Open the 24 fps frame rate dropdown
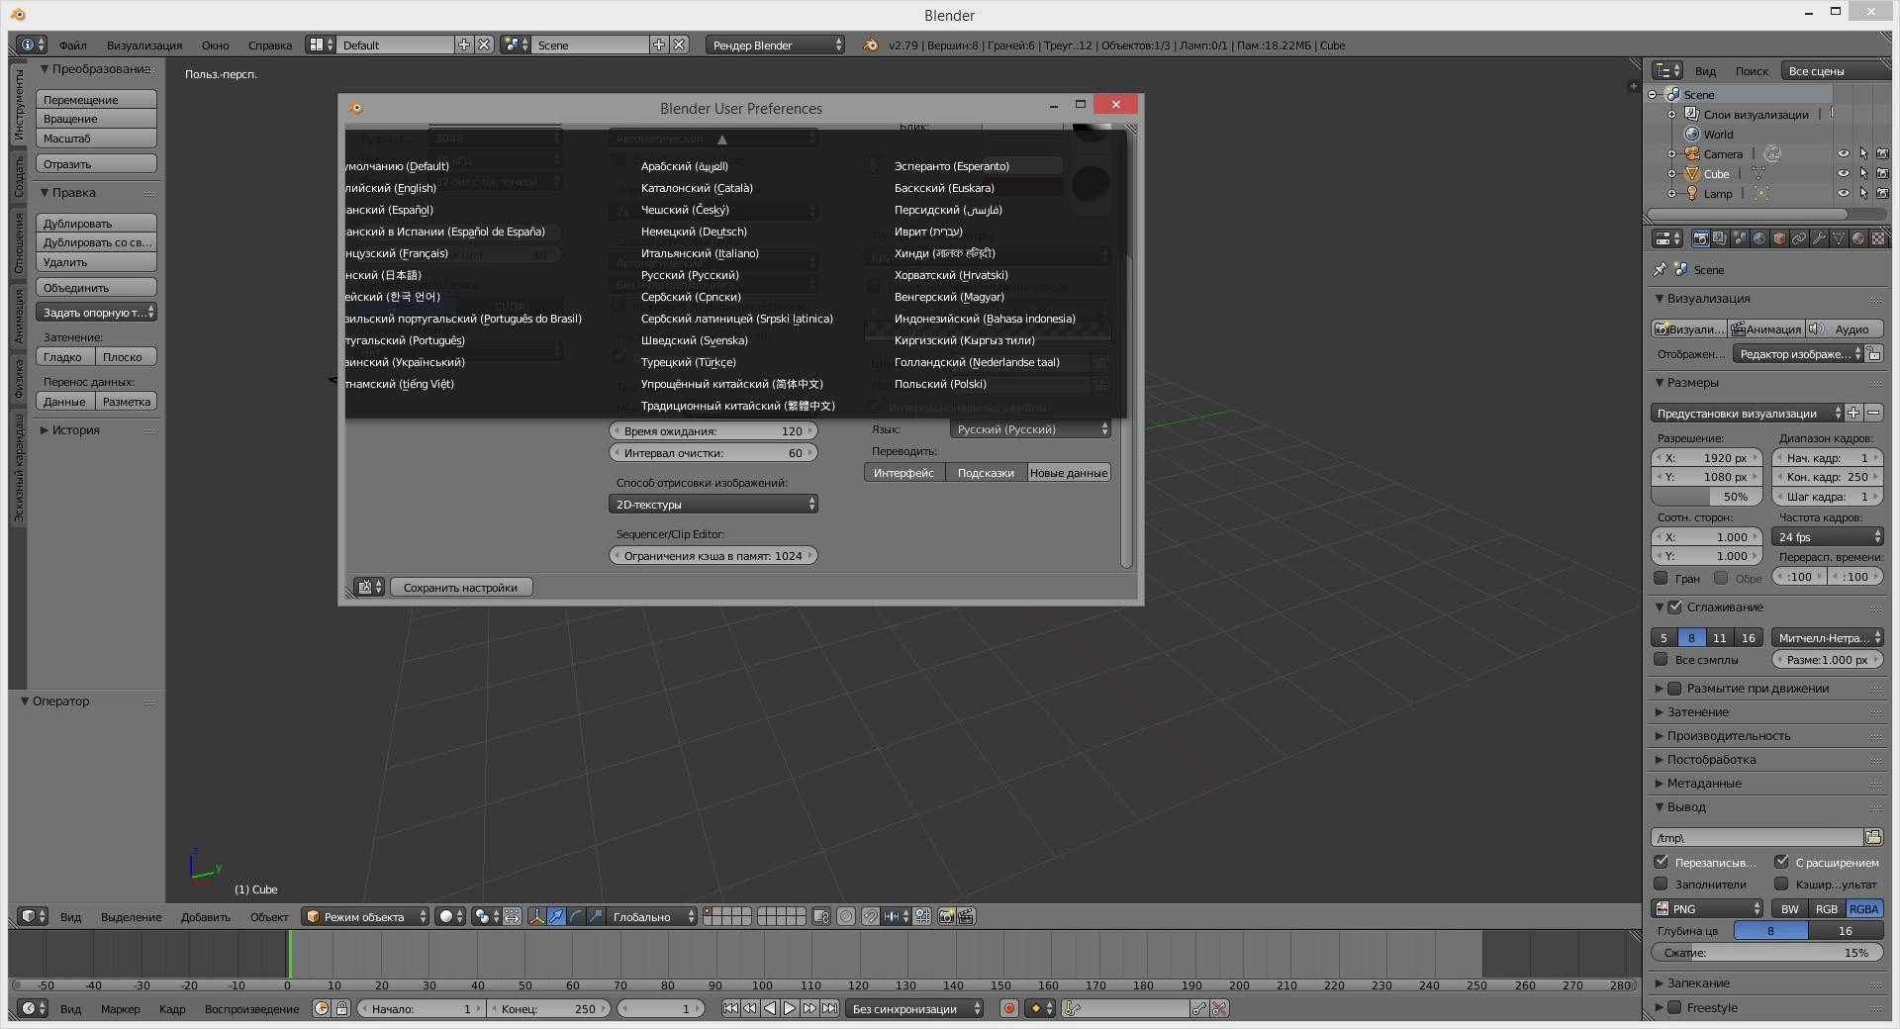The height and width of the screenshot is (1029, 1900). [x=1827, y=536]
